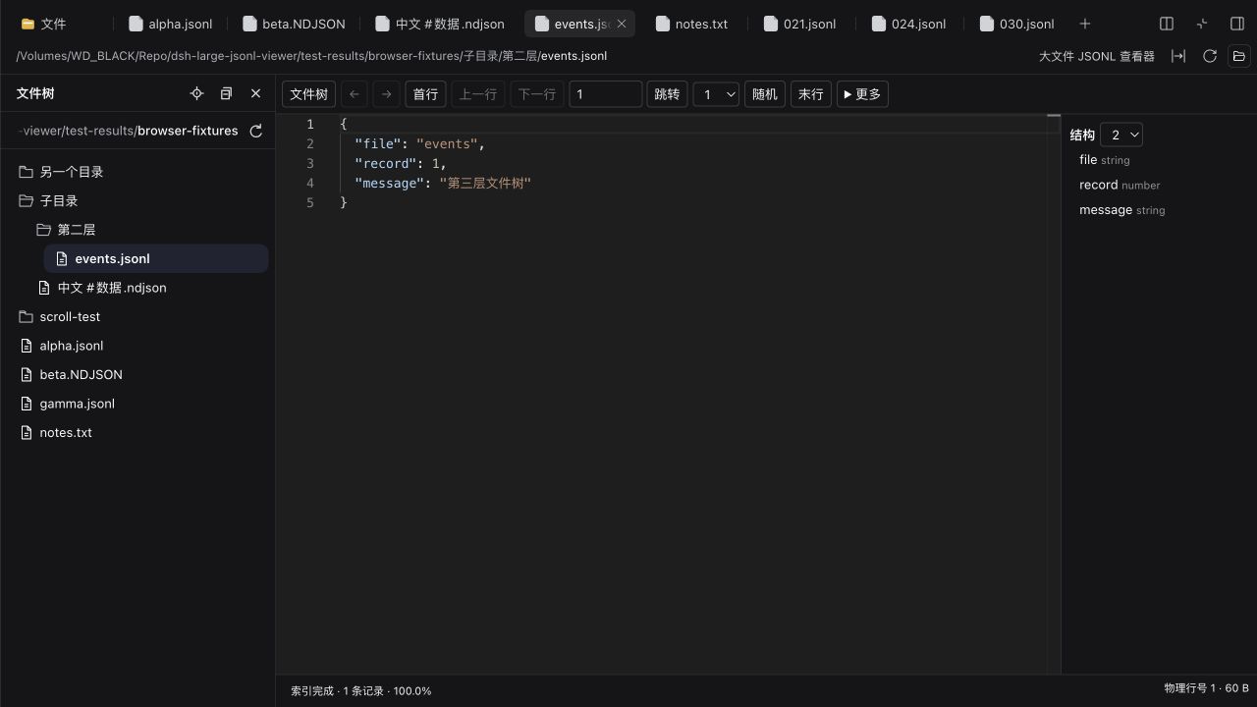Expand the 更多 more options menu
Image resolution: width=1257 pixels, height=707 pixels.
point(862,94)
